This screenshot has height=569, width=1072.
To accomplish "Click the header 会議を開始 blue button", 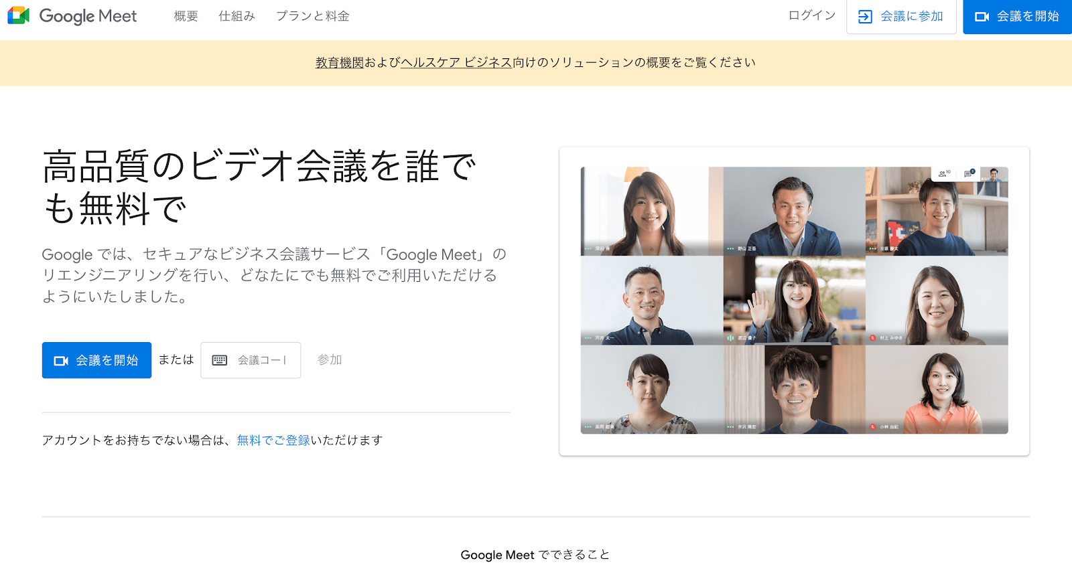I will point(1017,16).
